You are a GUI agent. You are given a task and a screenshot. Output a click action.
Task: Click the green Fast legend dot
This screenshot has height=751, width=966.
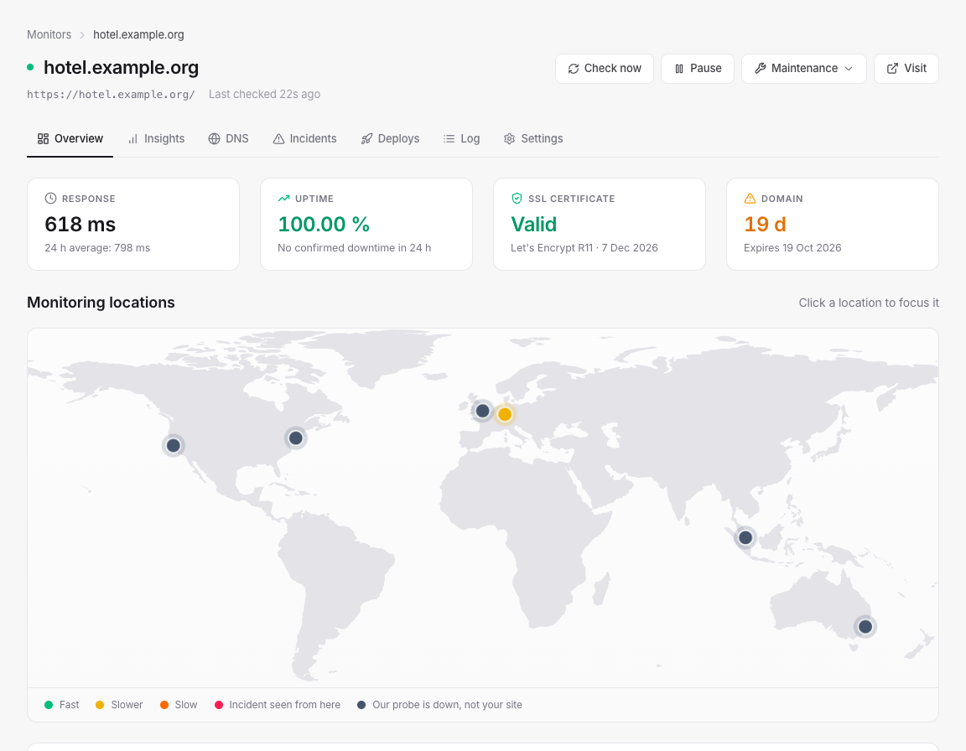pos(49,705)
